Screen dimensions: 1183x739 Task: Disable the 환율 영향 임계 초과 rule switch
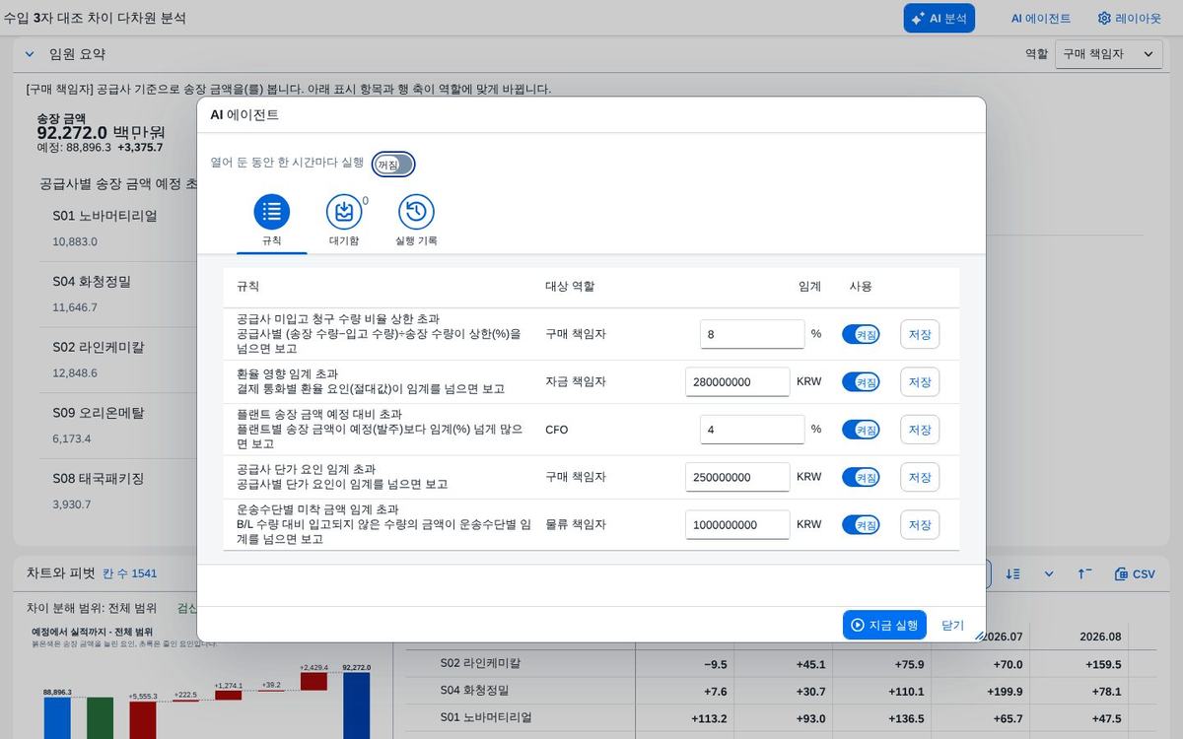[x=861, y=381]
